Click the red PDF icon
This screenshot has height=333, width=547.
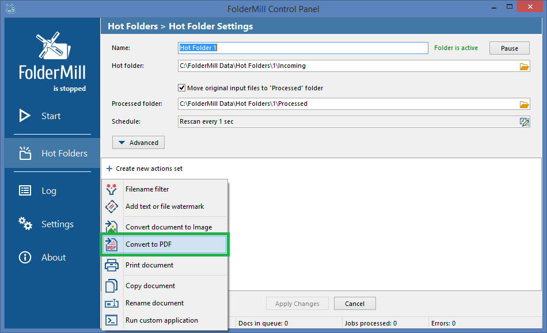[111, 244]
